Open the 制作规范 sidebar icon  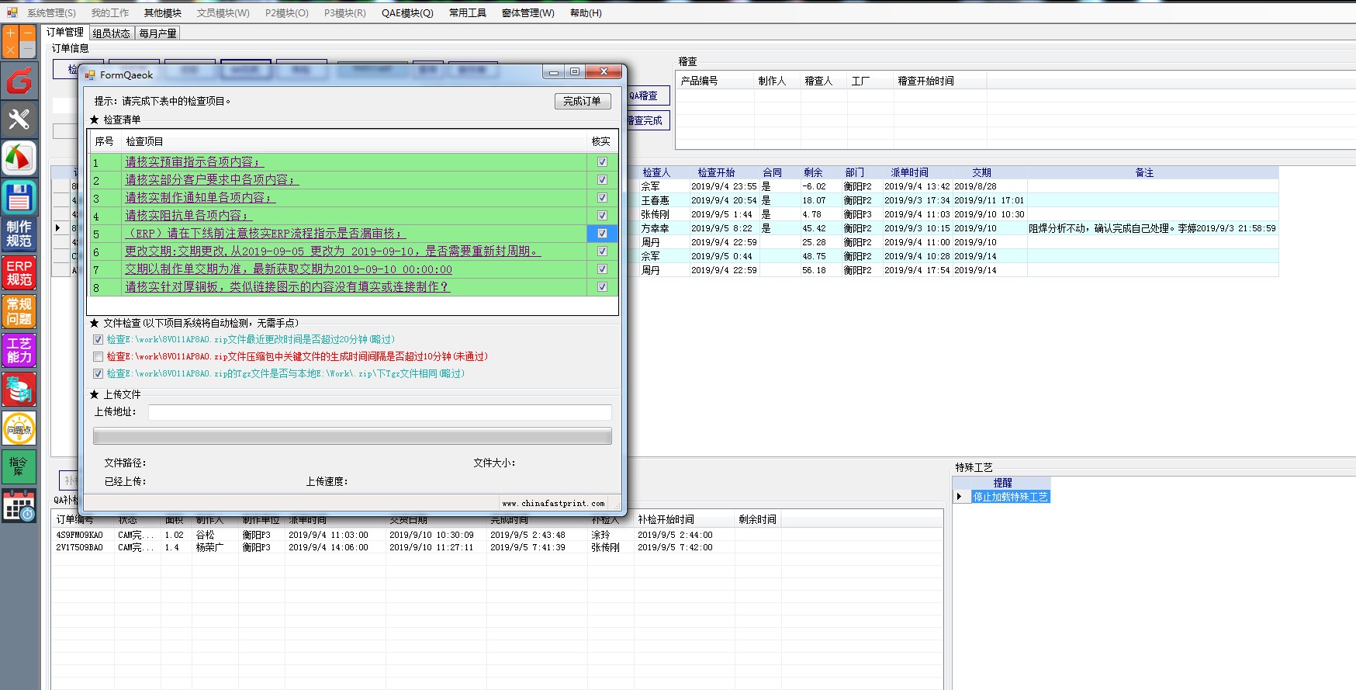[x=19, y=234]
